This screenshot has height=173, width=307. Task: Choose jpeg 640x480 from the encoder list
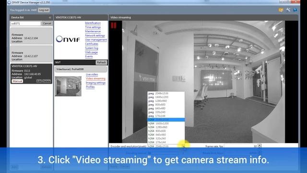pos(166,109)
